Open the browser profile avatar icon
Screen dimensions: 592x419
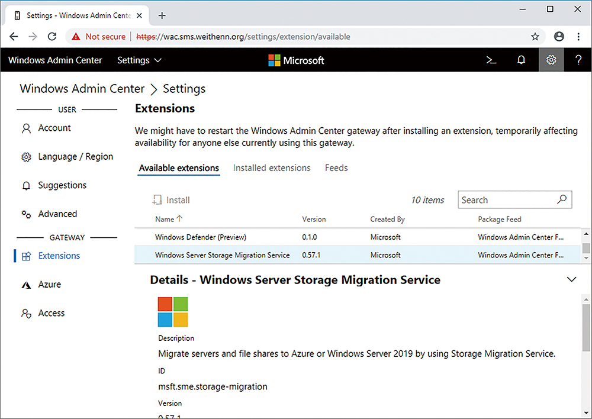click(x=559, y=37)
